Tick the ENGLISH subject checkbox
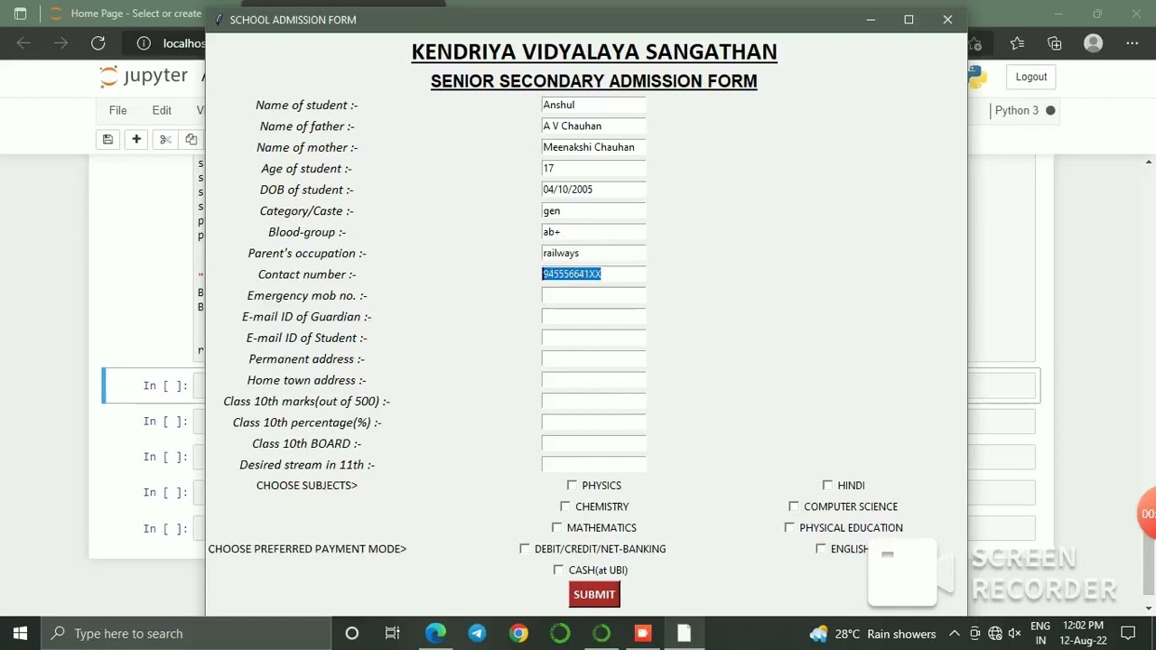Viewport: 1156px width, 650px height. pyautogui.click(x=821, y=549)
